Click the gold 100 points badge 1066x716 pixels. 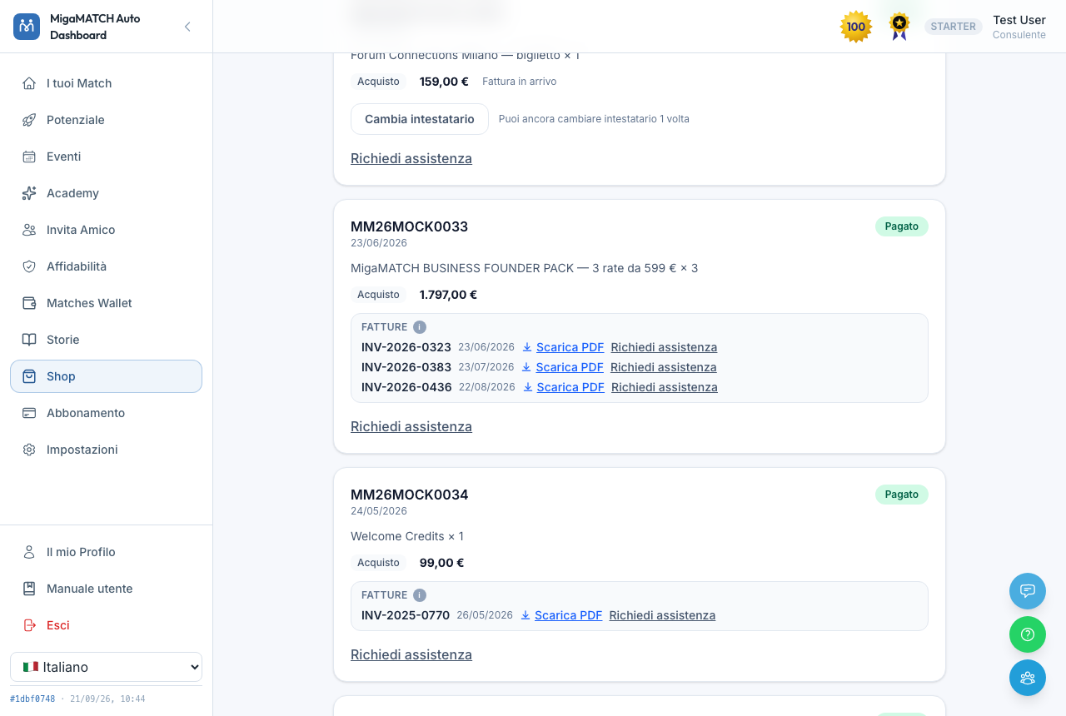coord(856,27)
